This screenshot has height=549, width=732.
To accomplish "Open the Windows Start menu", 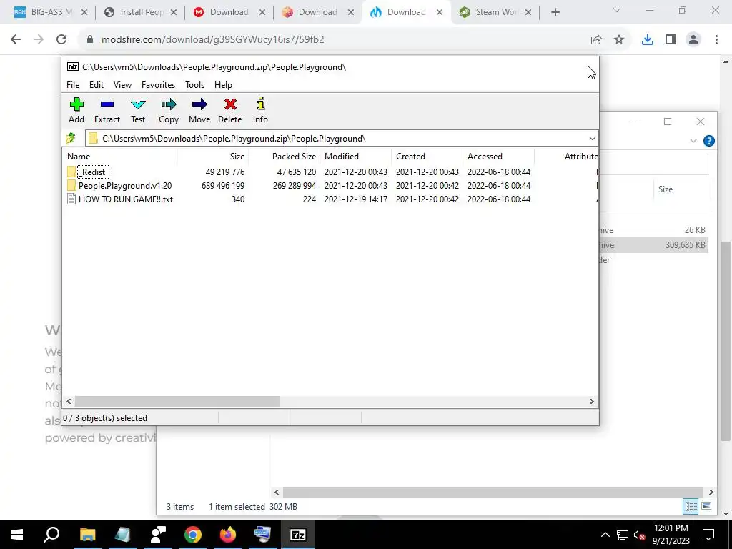I will click(x=17, y=535).
